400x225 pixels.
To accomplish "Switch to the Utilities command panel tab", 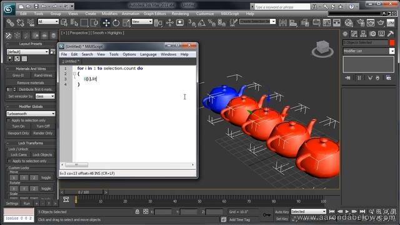I will (x=390, y=34).
